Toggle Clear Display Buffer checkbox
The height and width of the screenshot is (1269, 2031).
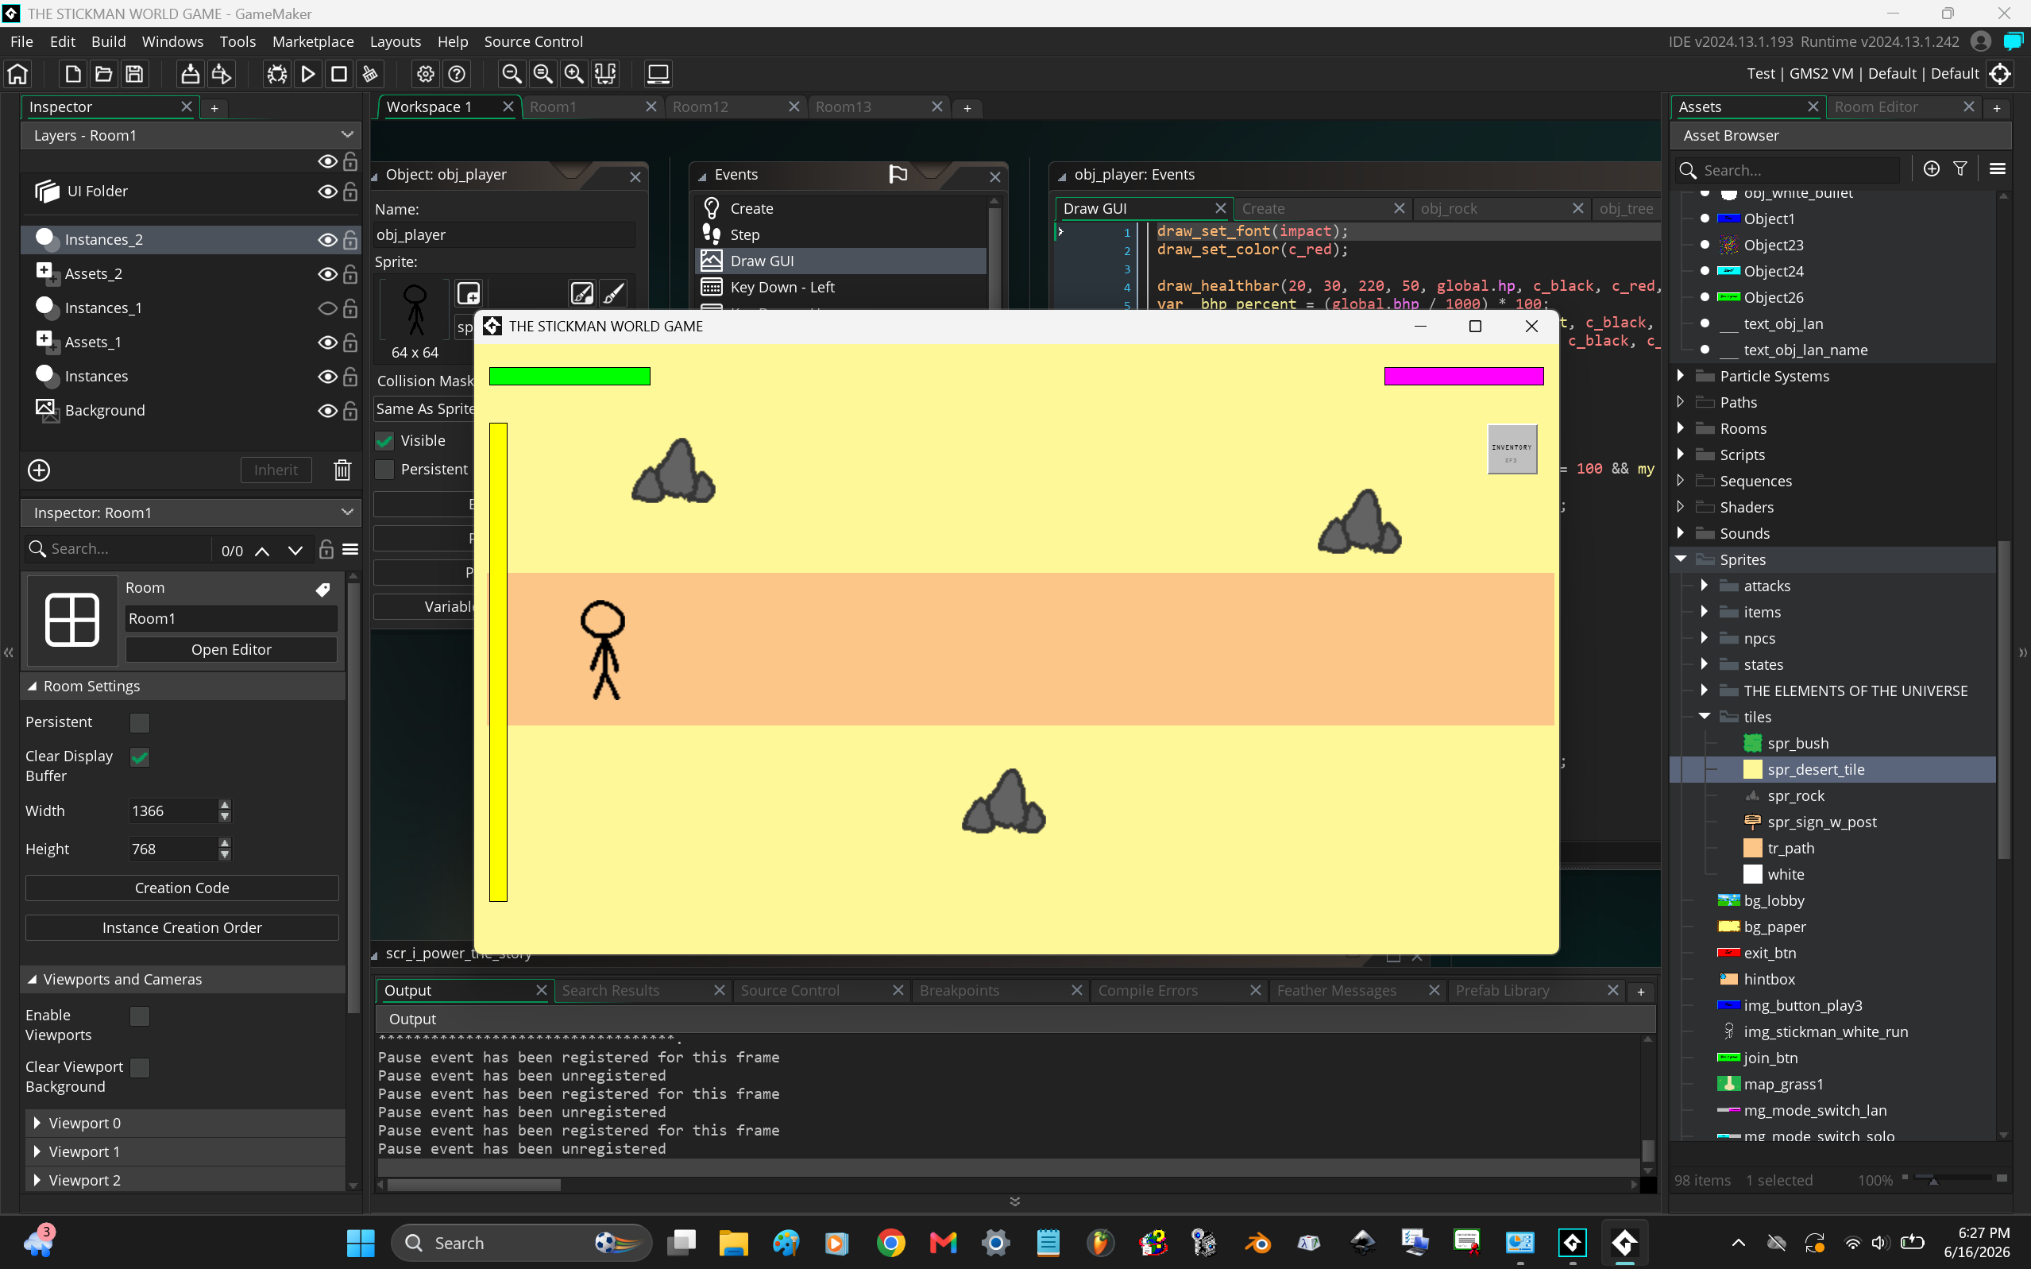[x=140, y=757]
